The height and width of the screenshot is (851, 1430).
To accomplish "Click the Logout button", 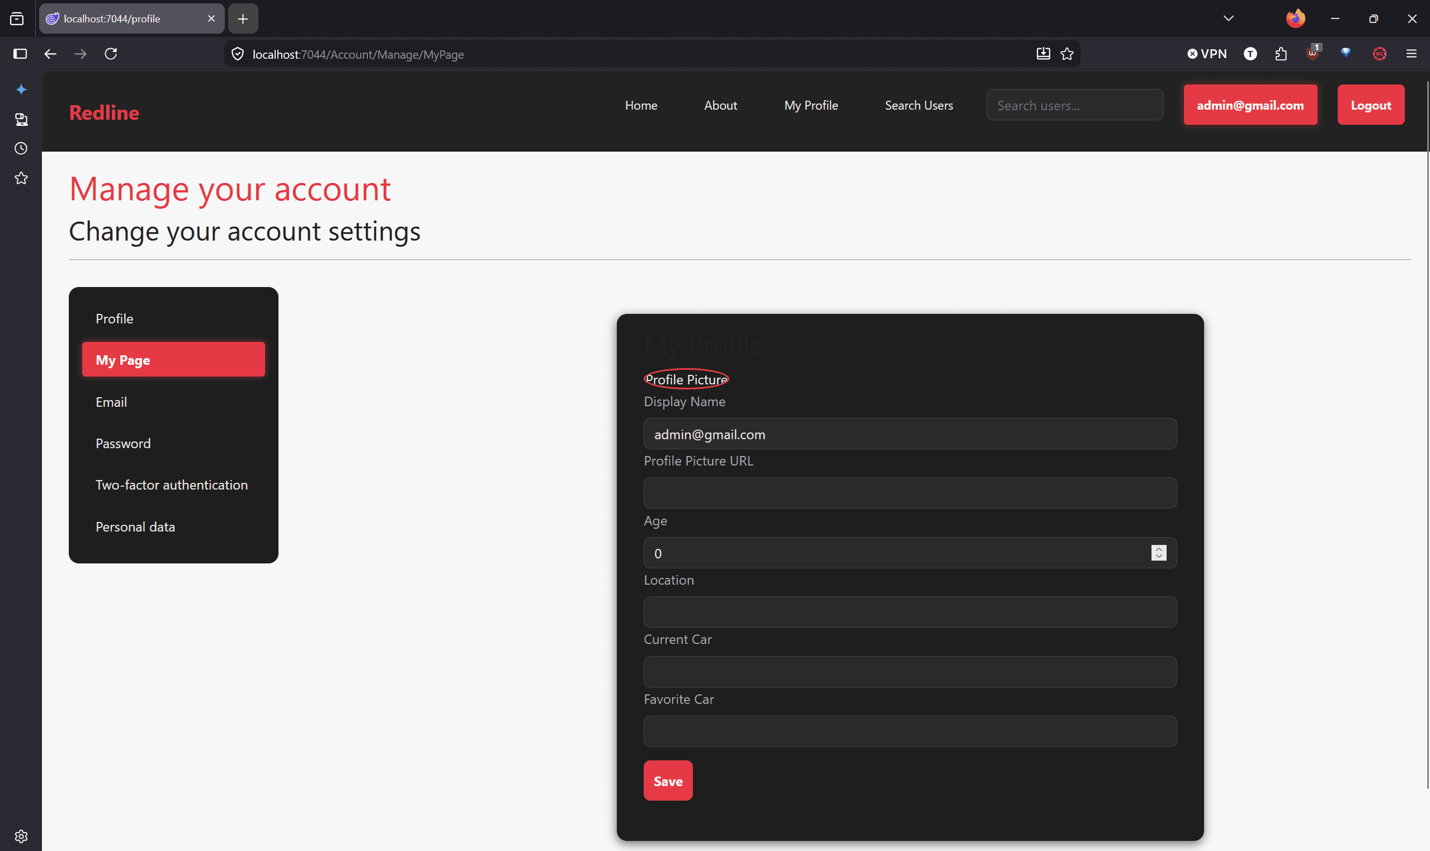I will click(1370, 105).
